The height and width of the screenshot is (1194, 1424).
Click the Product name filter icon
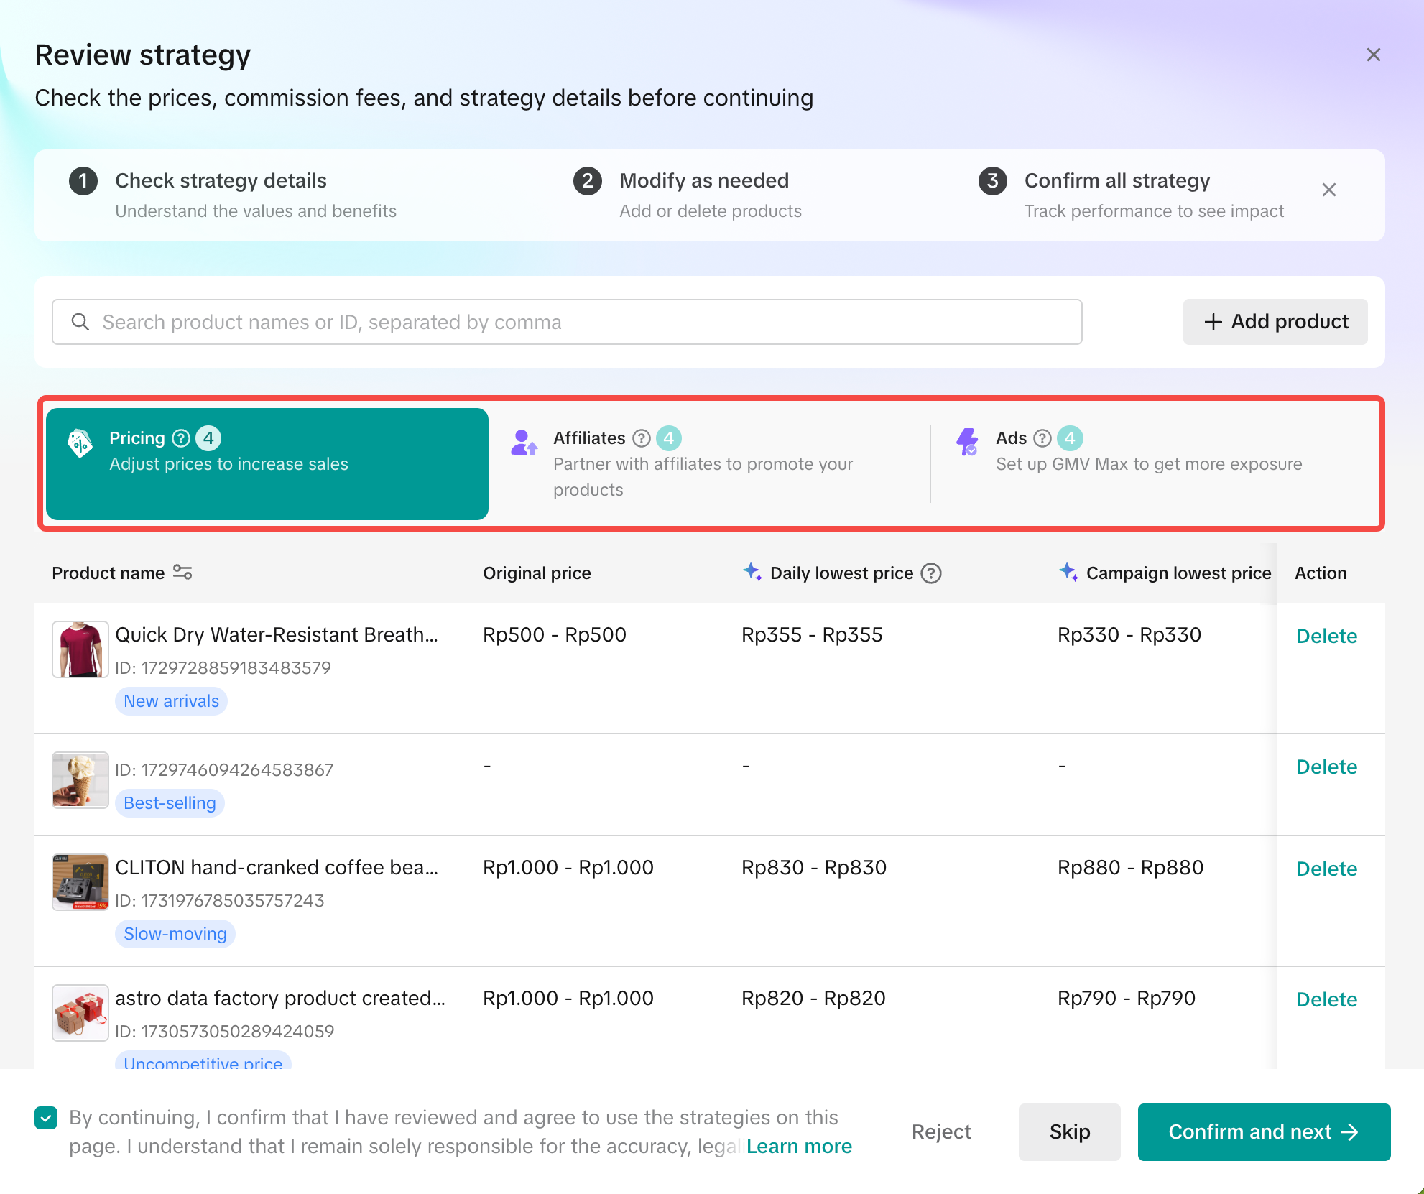click(x=182, y=573)
